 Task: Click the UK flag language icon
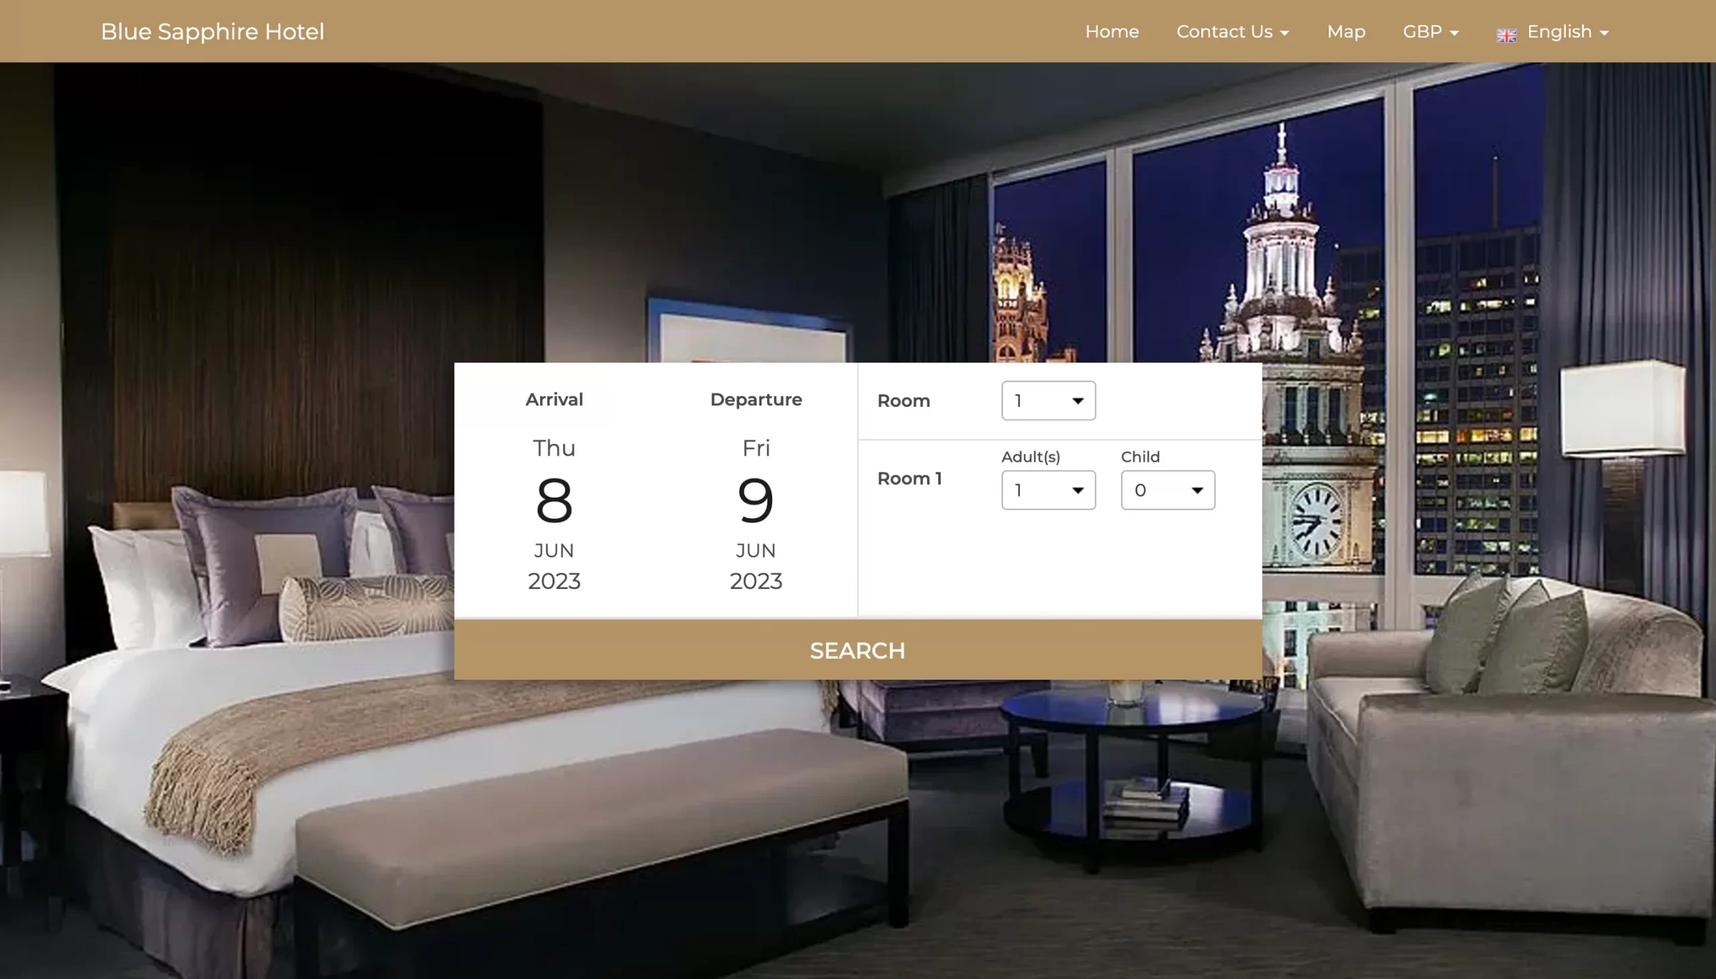[1506, 36]
